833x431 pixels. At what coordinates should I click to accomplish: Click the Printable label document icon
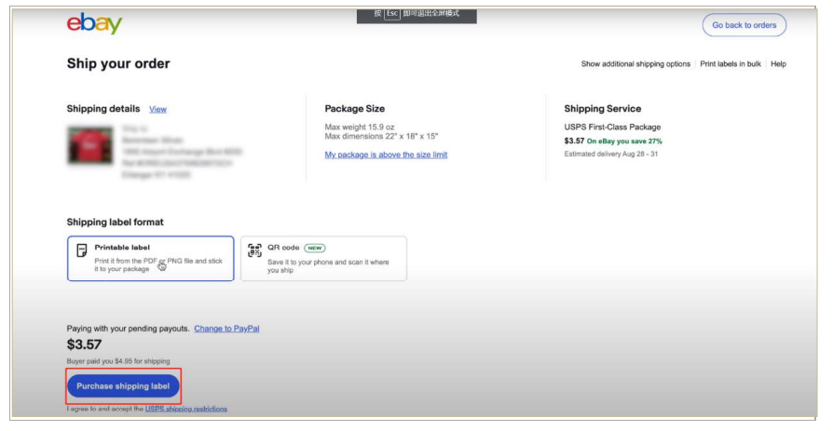click(82, 250)
